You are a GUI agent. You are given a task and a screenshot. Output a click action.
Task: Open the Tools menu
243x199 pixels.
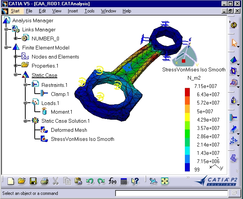tap(89, 11)
